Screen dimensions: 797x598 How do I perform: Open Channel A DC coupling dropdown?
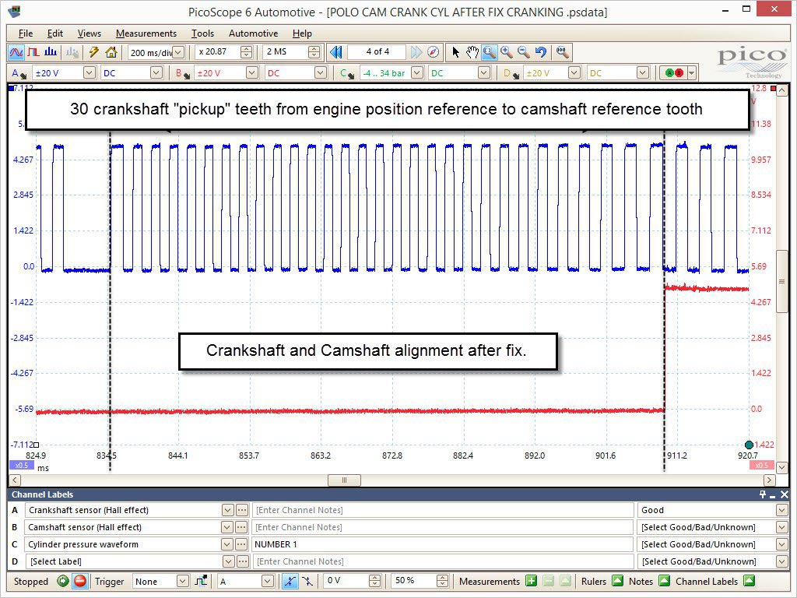point(156,72)
